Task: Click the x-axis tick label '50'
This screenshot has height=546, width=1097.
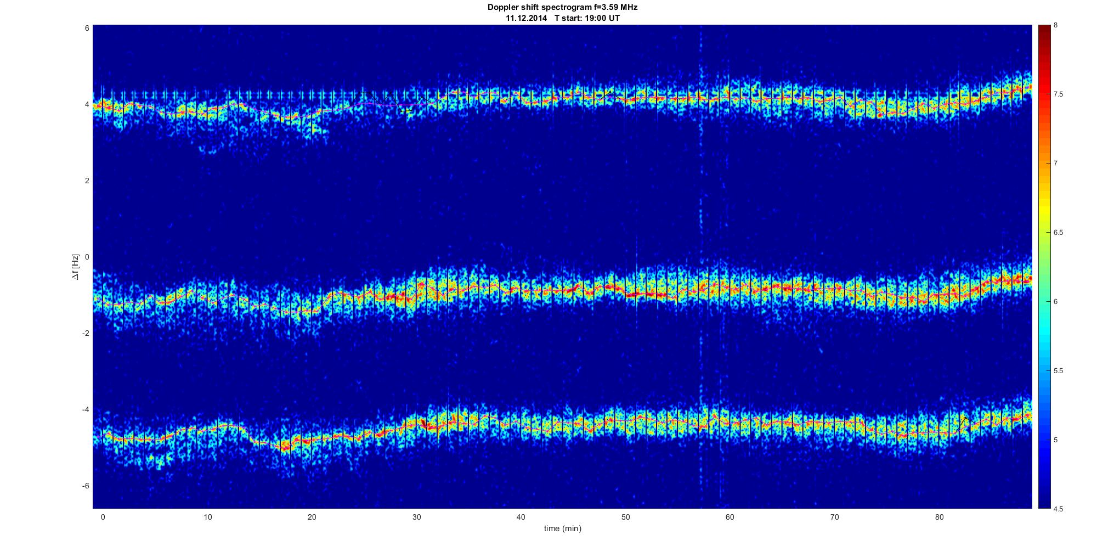Action: [x=625, y=517]
